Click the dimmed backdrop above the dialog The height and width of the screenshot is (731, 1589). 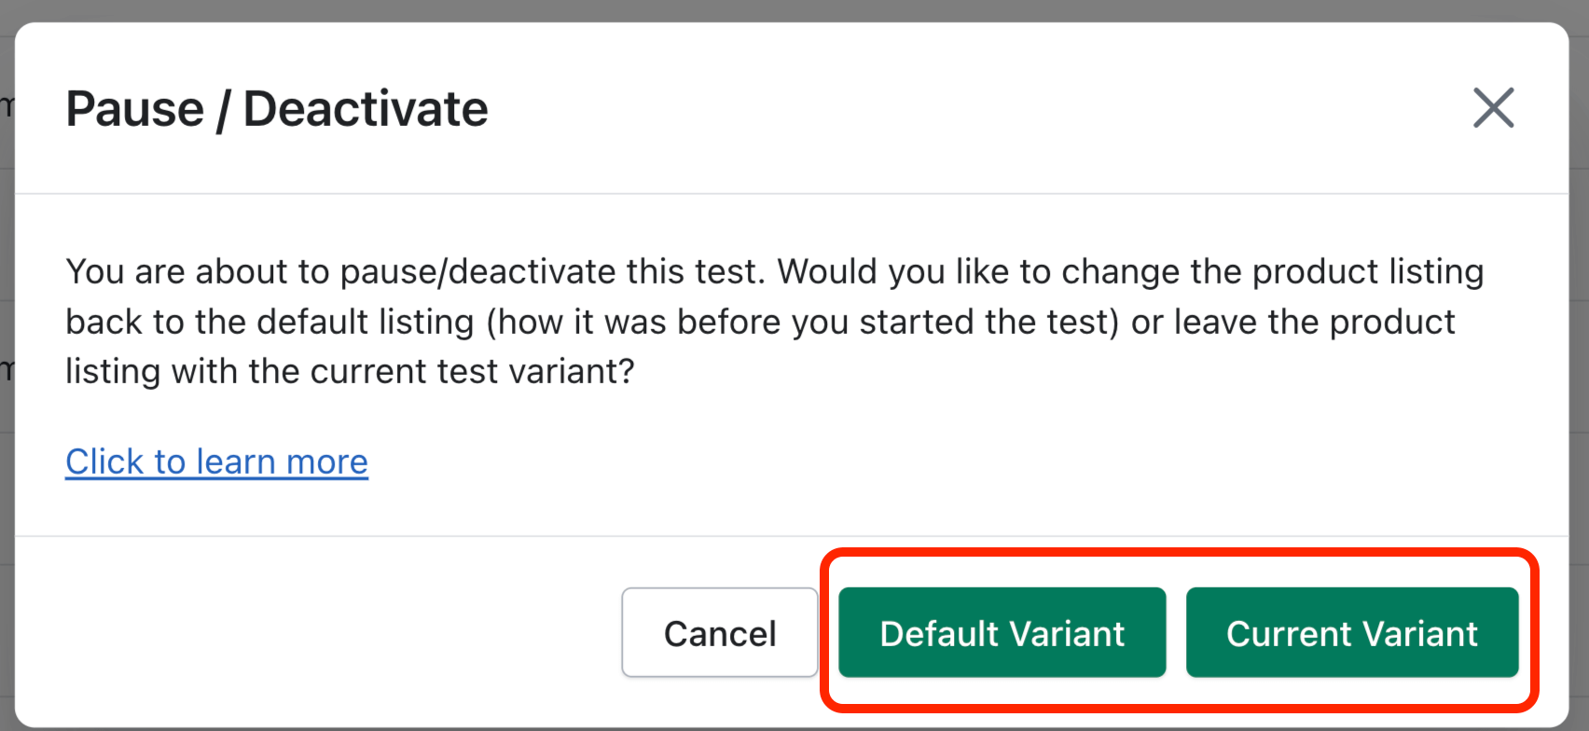(x=794, y=9)
